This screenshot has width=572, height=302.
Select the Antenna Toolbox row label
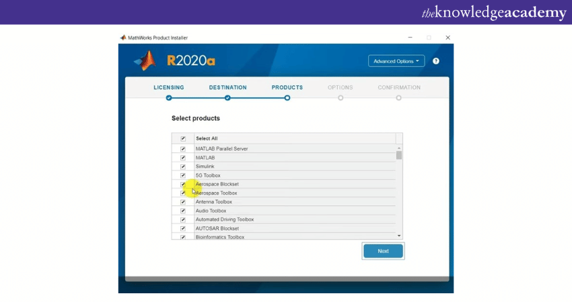pyautogui.click(x=213, y=202)
